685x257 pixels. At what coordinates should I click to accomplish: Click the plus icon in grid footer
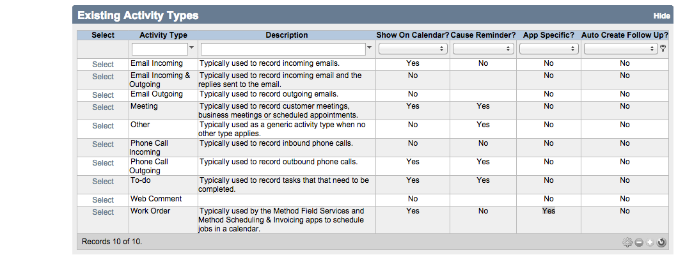[650, 242]
